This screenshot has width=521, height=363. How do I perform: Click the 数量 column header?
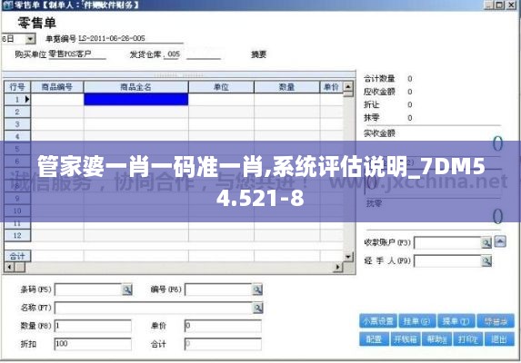(x=286, y=87)
